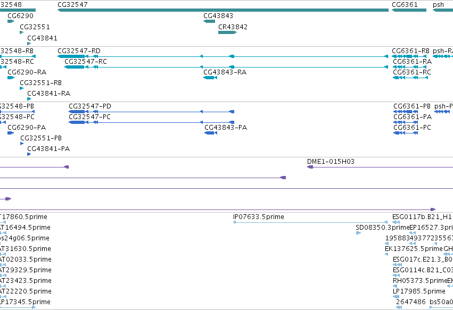Select the CG6361-RC transcript label
The width and height of the screenshot is (453, 310).
[x=411, y=72]
